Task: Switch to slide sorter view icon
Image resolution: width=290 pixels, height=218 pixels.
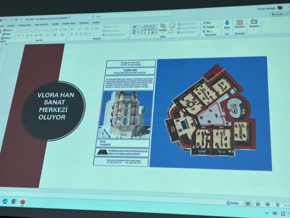Action: 258,204
